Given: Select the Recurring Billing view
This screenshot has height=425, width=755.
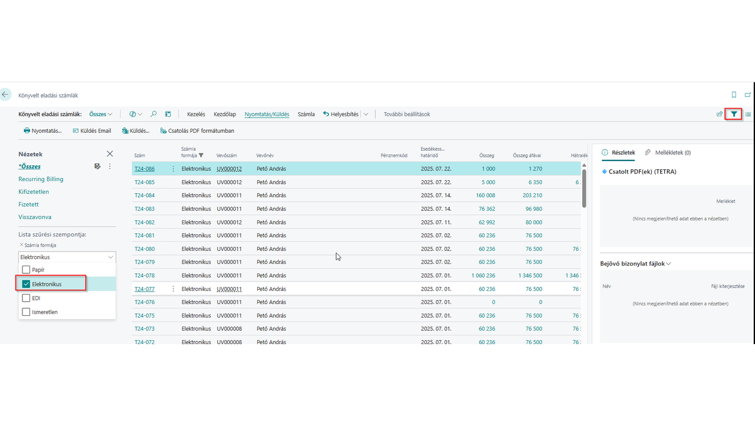Looking at the screenshot, I should pos(41,179).
